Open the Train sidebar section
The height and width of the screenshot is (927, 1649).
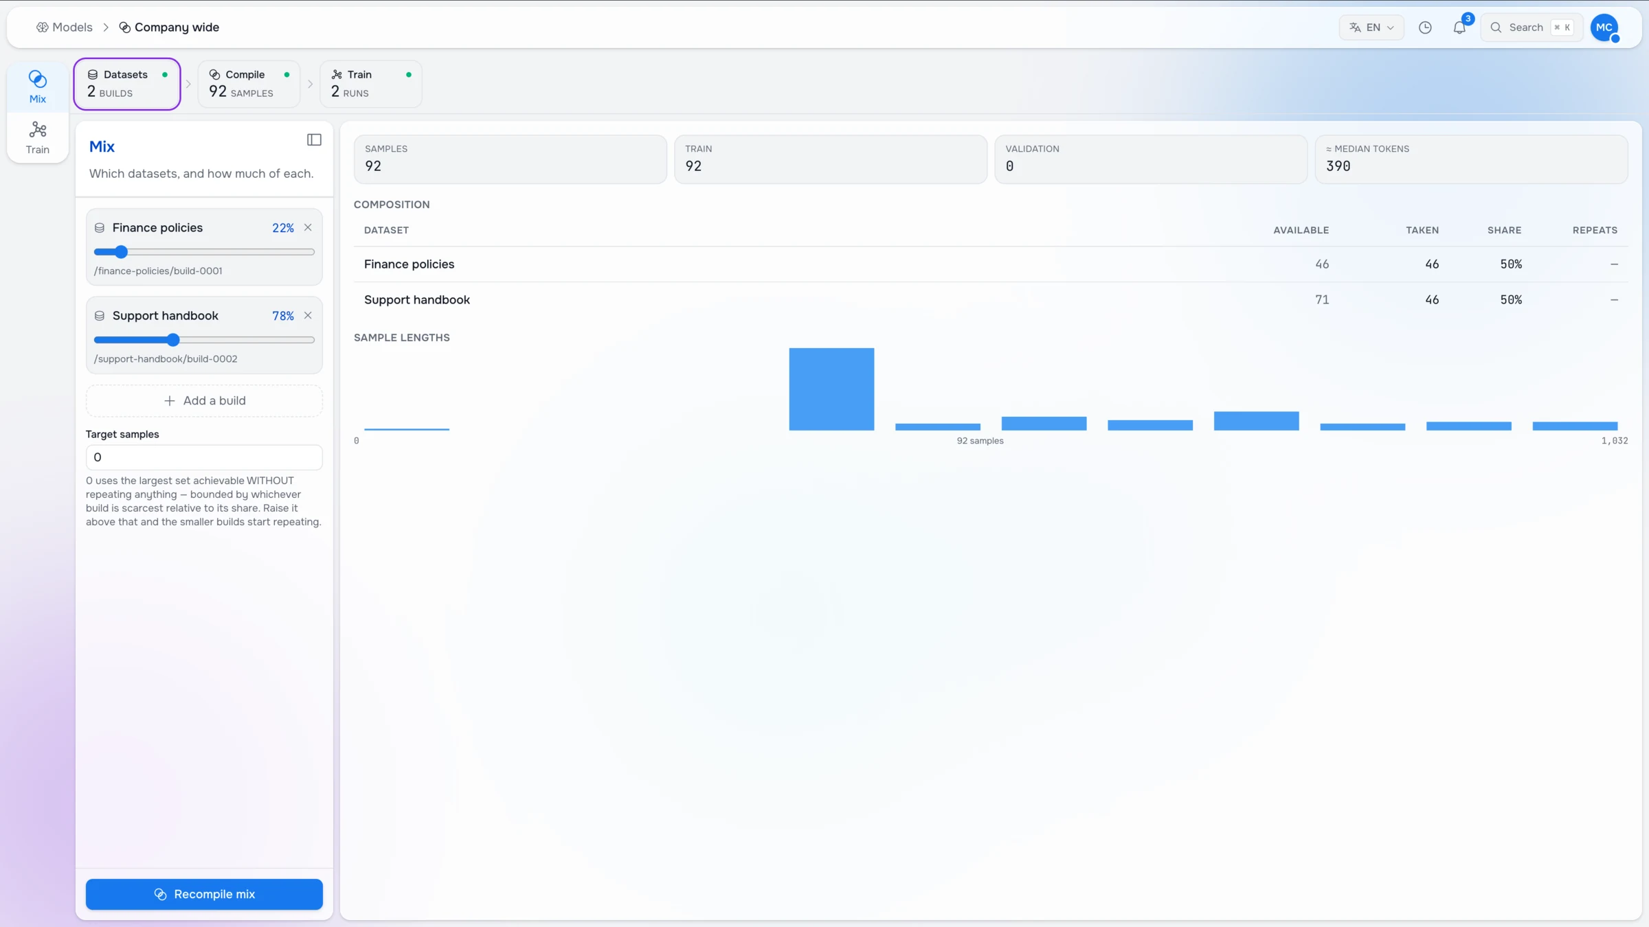tap(38, 137)
